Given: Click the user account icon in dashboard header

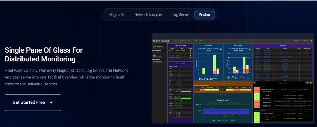Looking at the screenshot, I should click(x=311, y=41).
